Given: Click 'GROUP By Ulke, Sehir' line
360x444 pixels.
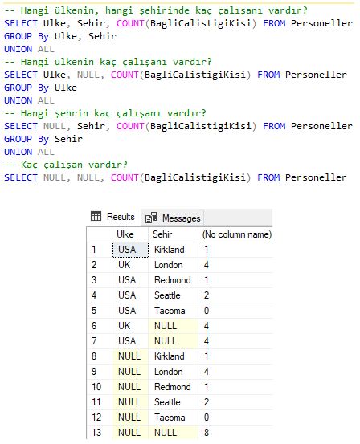Looking at the screenshot, I should pyautogui.click(x=60, y=36).
